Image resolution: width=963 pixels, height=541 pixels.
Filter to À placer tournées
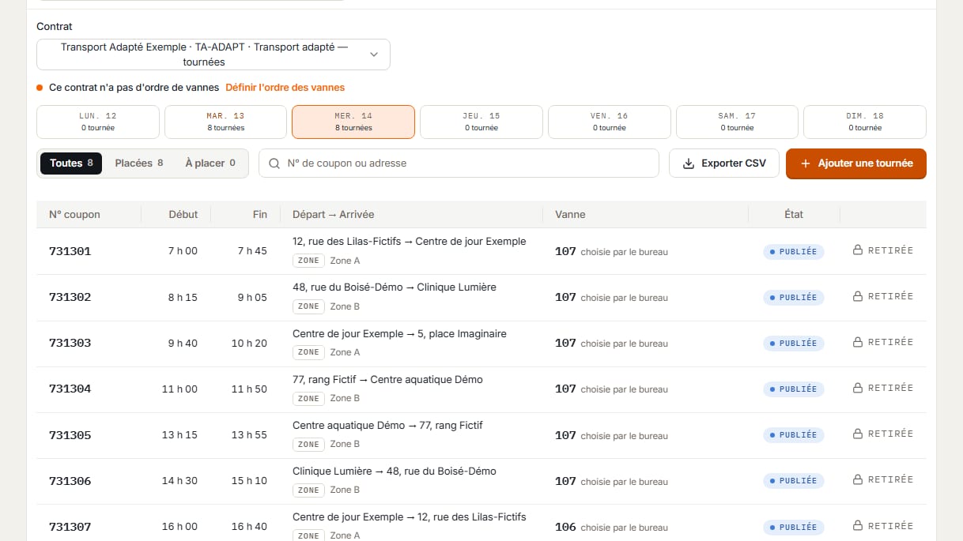tap(210, 163)
